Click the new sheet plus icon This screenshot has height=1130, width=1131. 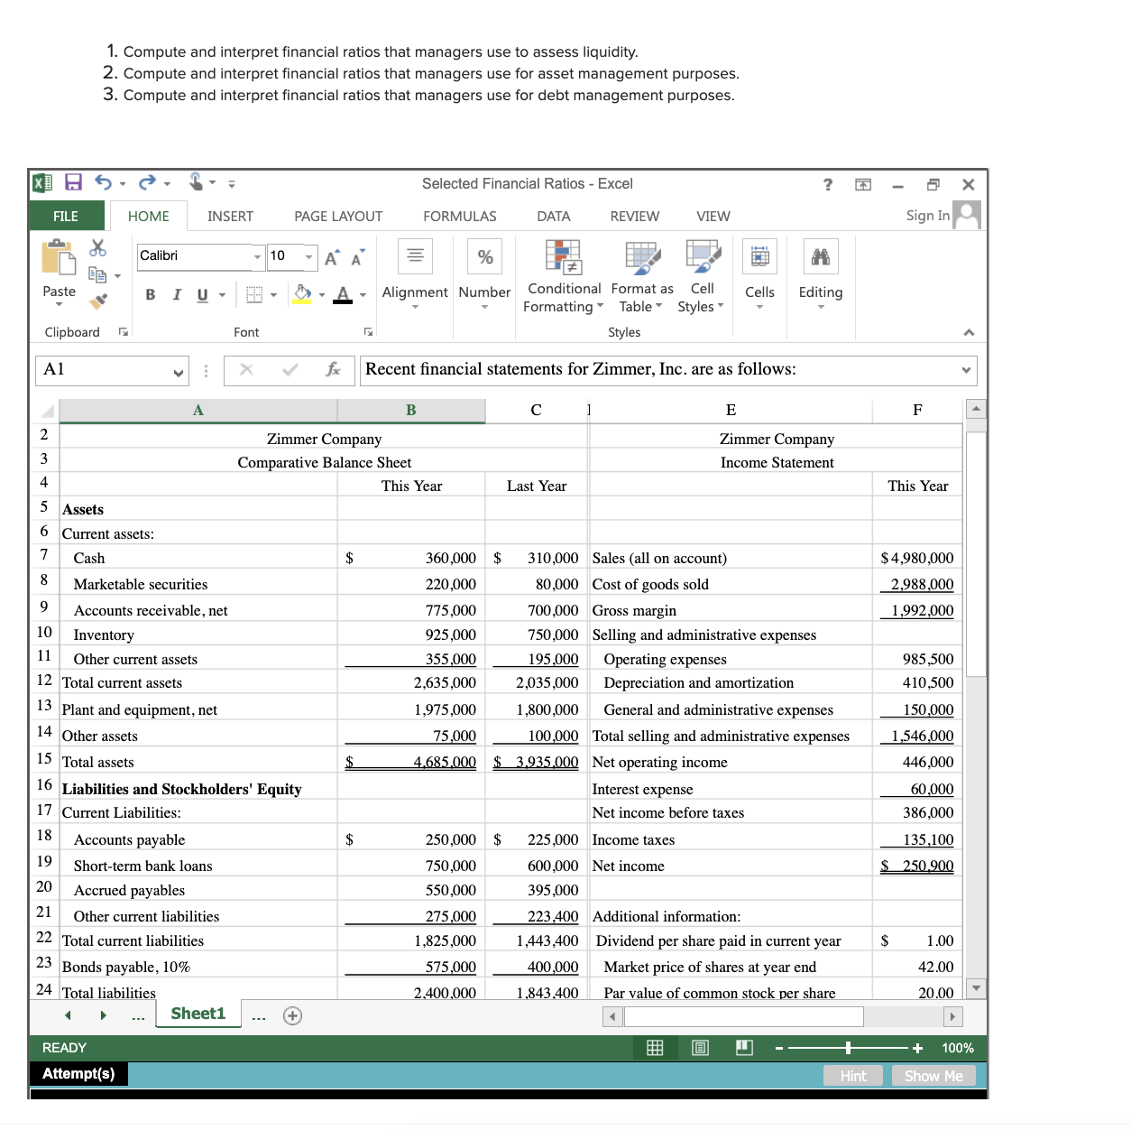pos(292,1016)
